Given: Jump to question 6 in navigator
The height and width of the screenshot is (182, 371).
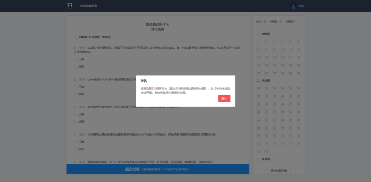Looking at the screenshot, I should click(299, 41).
